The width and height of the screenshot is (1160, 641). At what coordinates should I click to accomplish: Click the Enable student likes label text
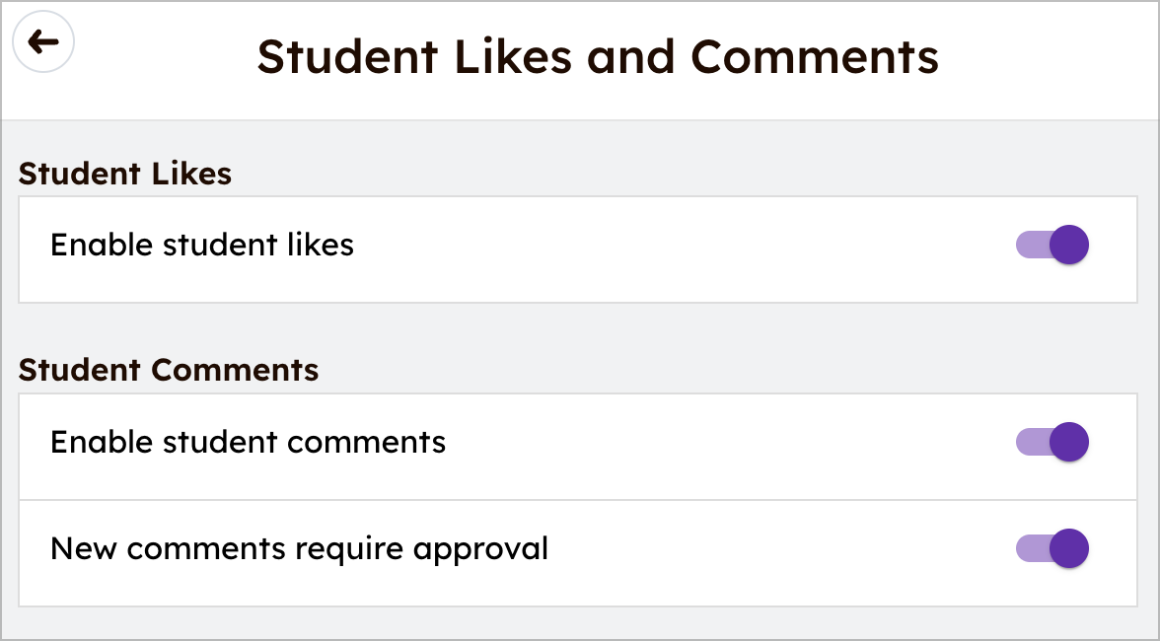[x=202, y=245]
